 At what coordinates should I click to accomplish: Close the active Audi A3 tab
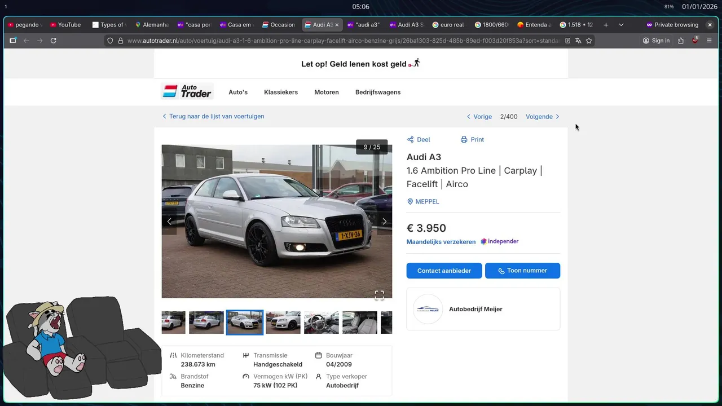[337, 25]
